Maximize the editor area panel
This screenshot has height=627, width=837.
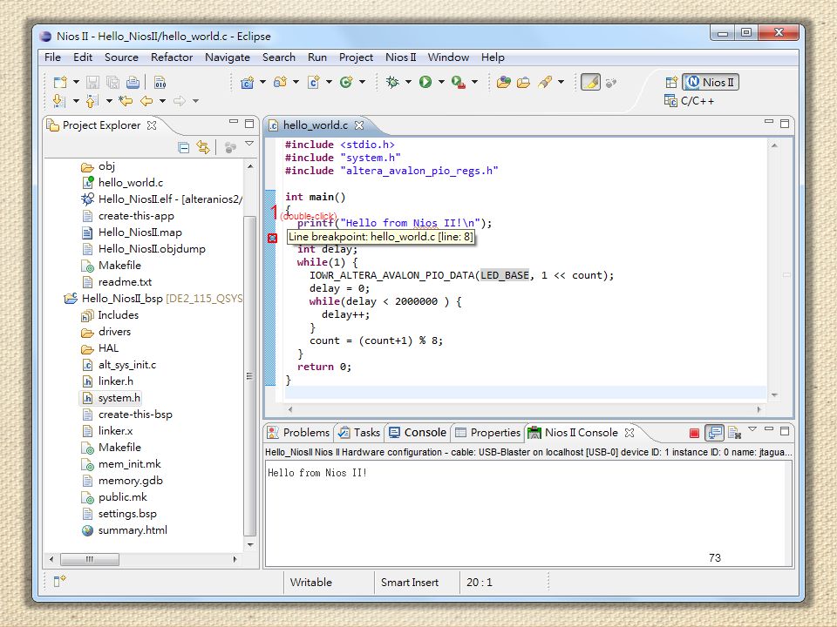click(x=784, y=123)
